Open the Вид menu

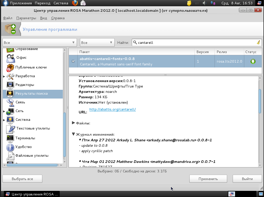point(43,18)
